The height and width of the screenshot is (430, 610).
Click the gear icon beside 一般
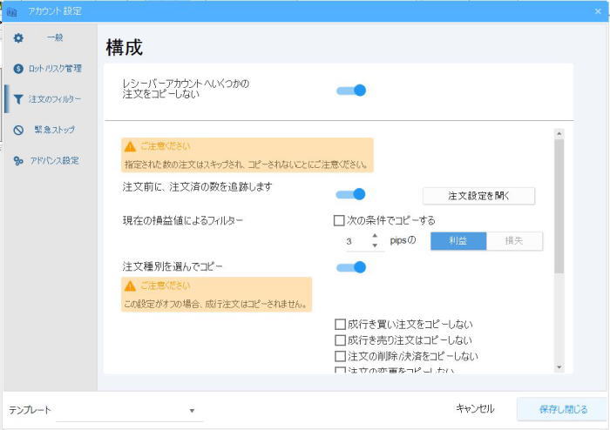18,38
